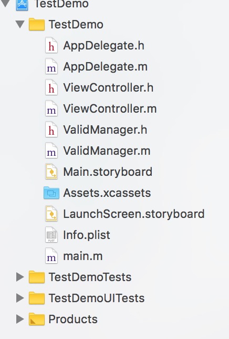Expand the Products folder
Viewport: 229px width, 339px height.
[20, 319]
